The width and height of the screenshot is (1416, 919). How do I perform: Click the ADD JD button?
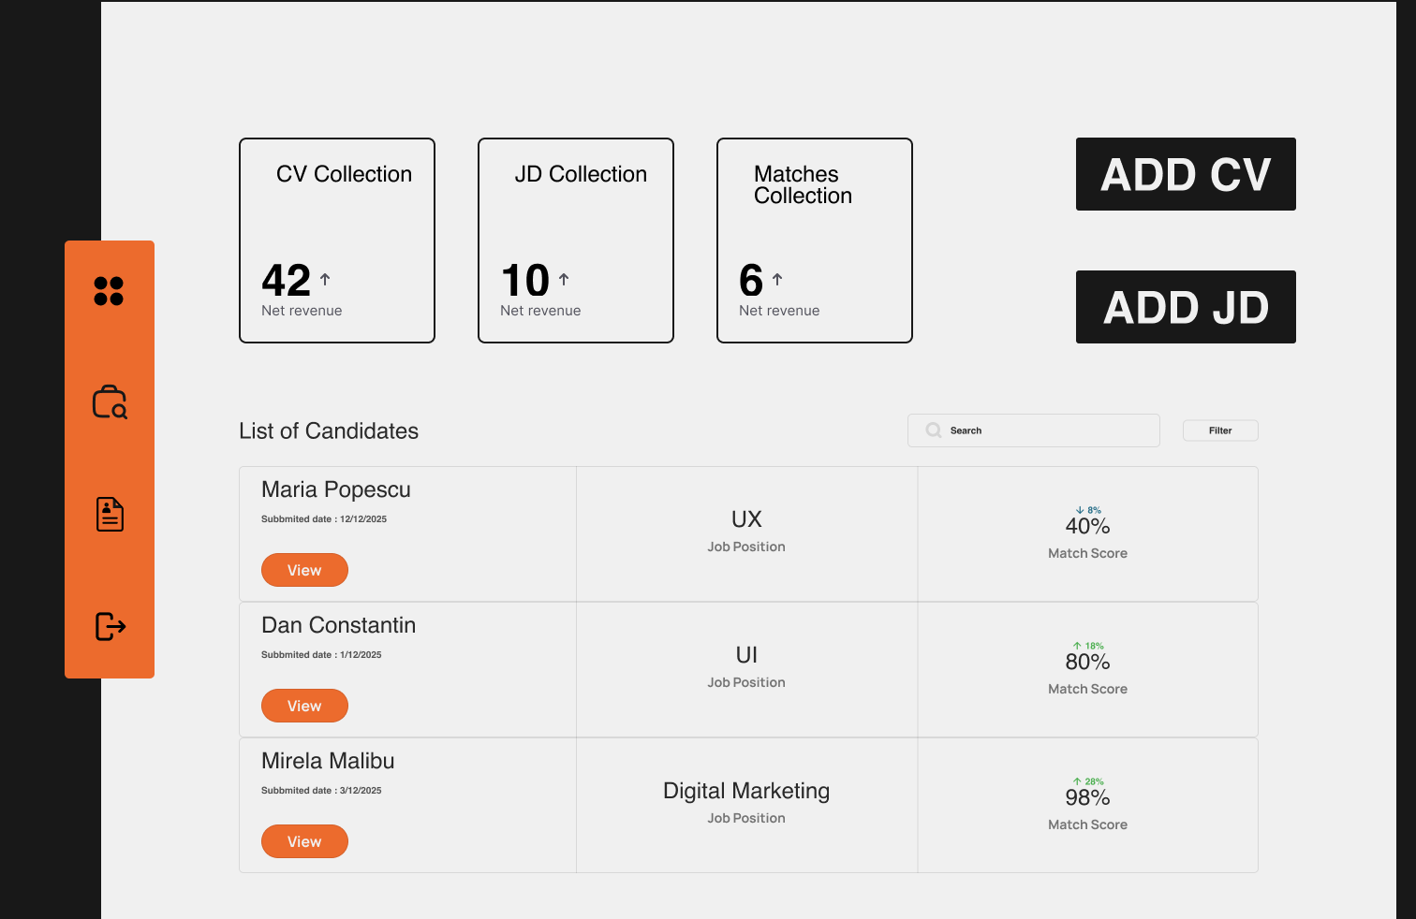point(1186,307)
